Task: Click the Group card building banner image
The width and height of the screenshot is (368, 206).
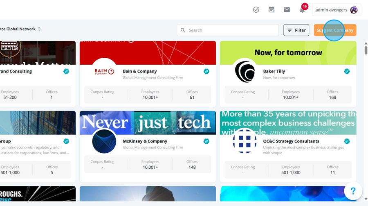Action: (38, 123)
